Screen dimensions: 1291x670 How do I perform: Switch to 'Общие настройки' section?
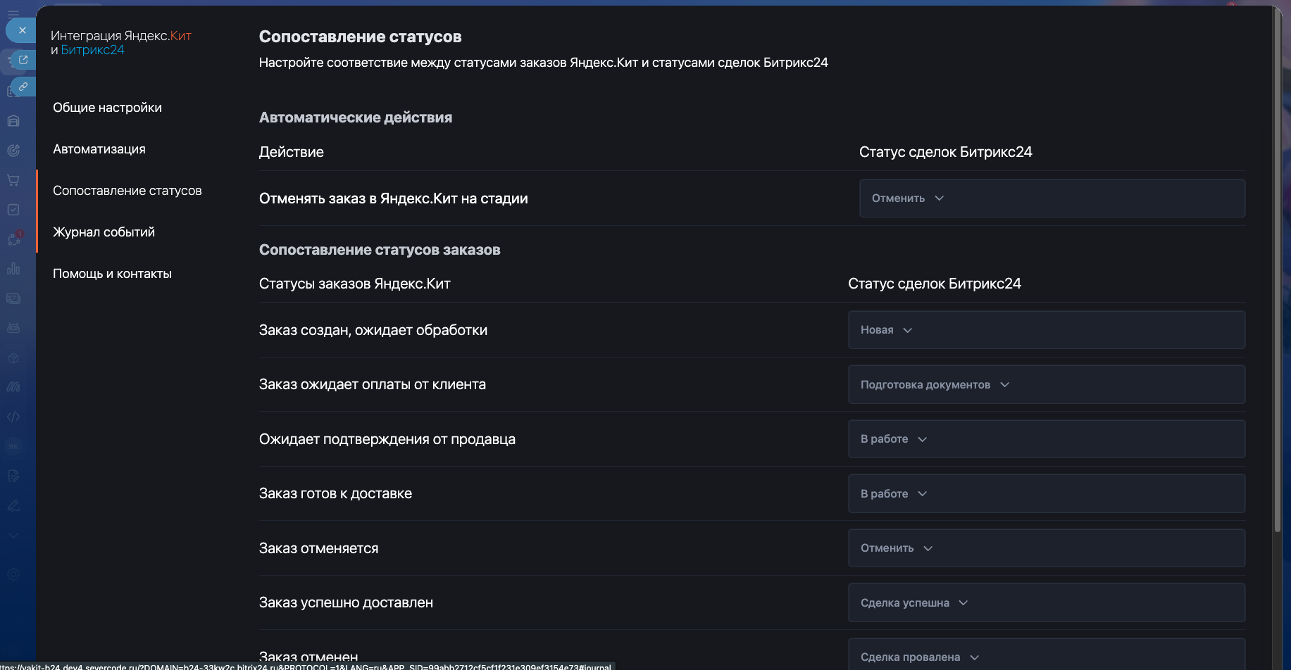(x=107, y=108)
